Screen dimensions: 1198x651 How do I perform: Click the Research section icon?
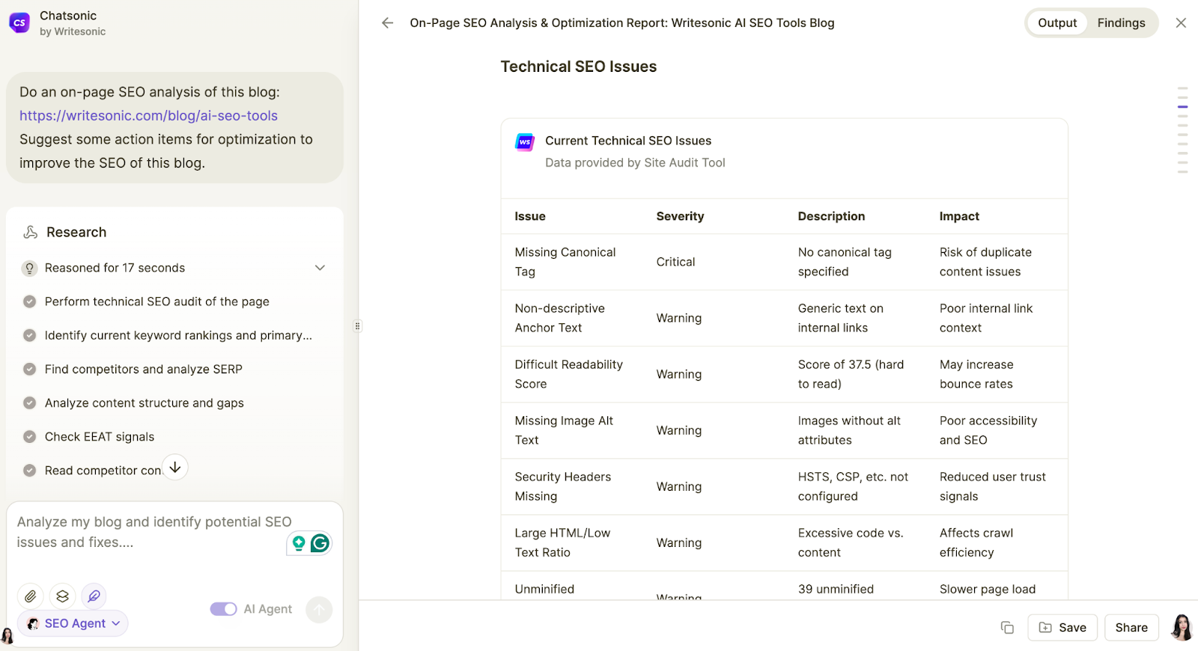pos(31,232)
